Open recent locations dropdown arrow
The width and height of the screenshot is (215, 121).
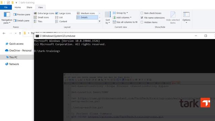[x=16, y=33]
